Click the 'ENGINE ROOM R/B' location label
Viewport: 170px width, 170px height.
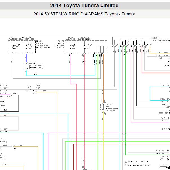pyautogui.click(x=43, y=44)
